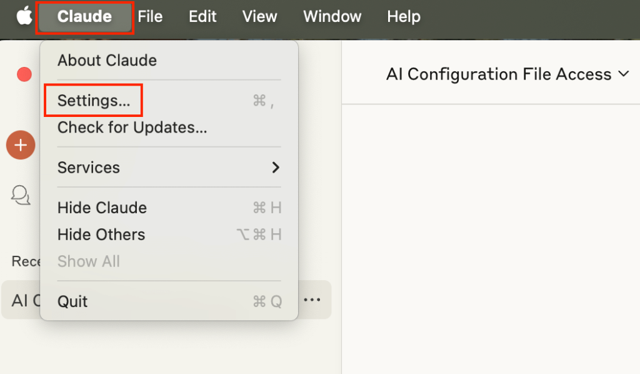Open the Help menu
Screen dimensions: 640x374
(x=404, y=17)
